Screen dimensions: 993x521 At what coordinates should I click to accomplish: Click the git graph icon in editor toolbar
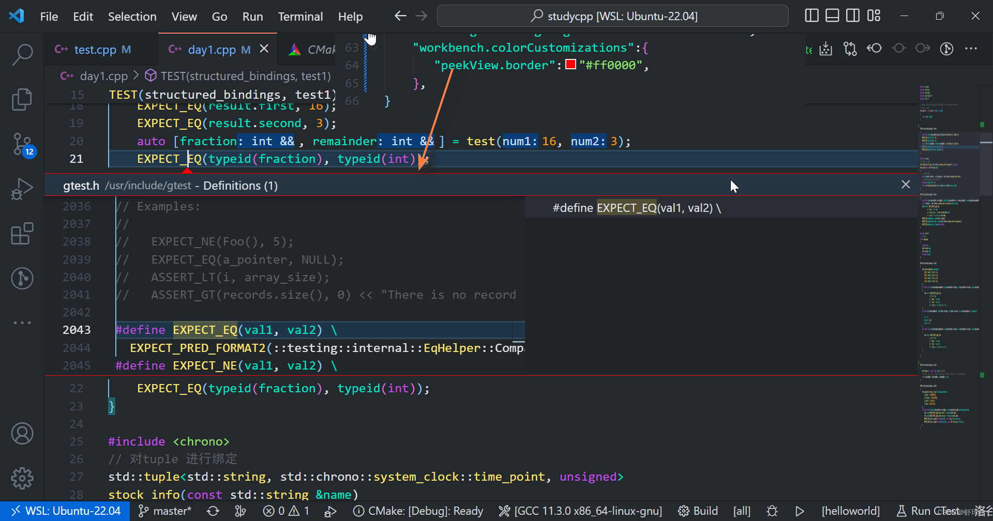pos(947,49)
